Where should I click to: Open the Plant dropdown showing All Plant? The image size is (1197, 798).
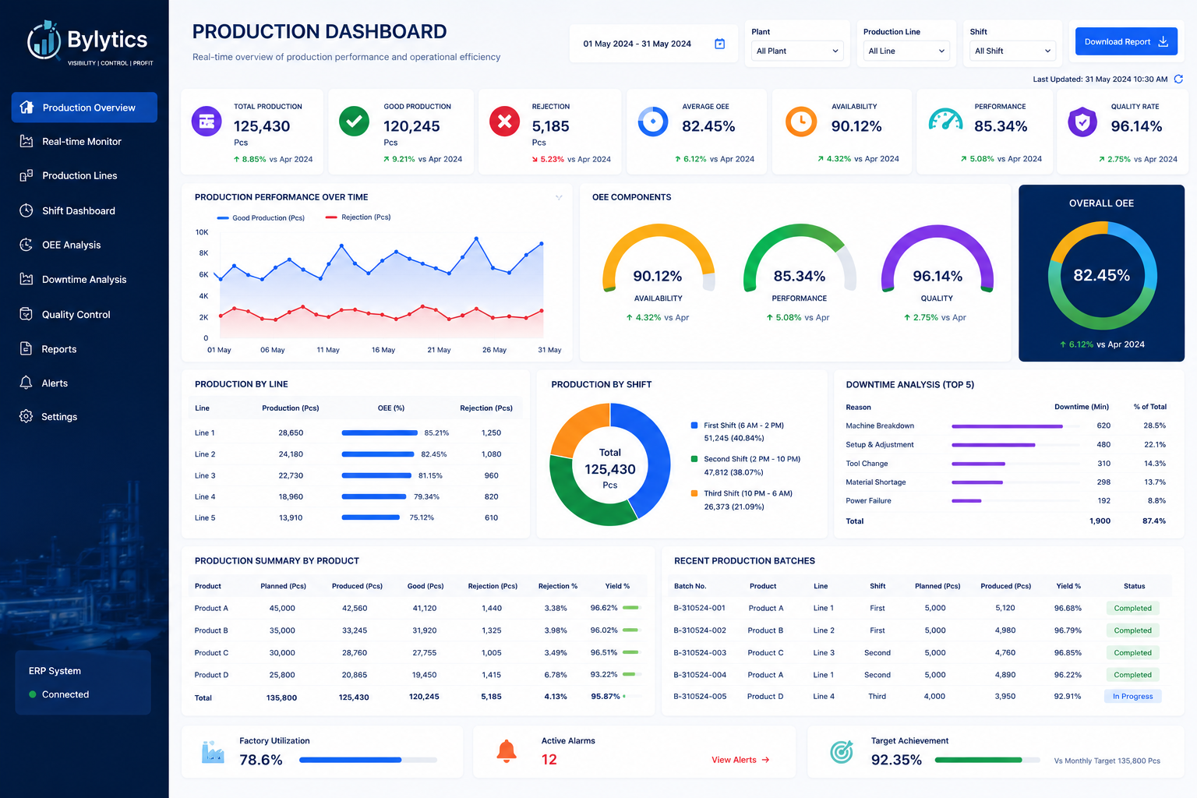pyautogui.click(x=797, y=51)
